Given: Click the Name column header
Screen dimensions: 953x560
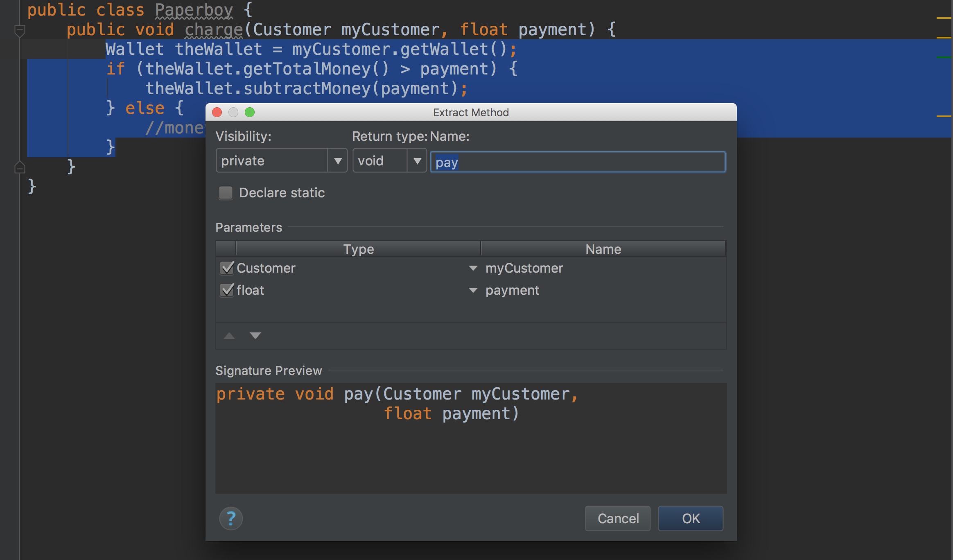Looking at the screenshot, I should (x=603, y=249).
